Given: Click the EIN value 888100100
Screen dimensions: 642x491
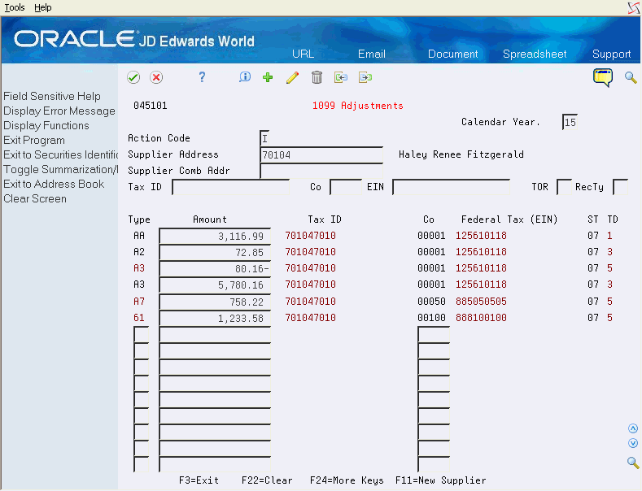Looking at the screenshot, I should [481, 318].
